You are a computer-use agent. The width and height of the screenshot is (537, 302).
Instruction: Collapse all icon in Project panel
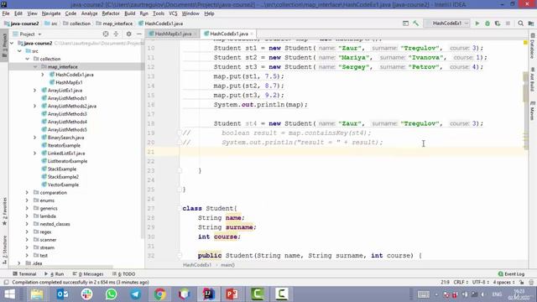116,34
